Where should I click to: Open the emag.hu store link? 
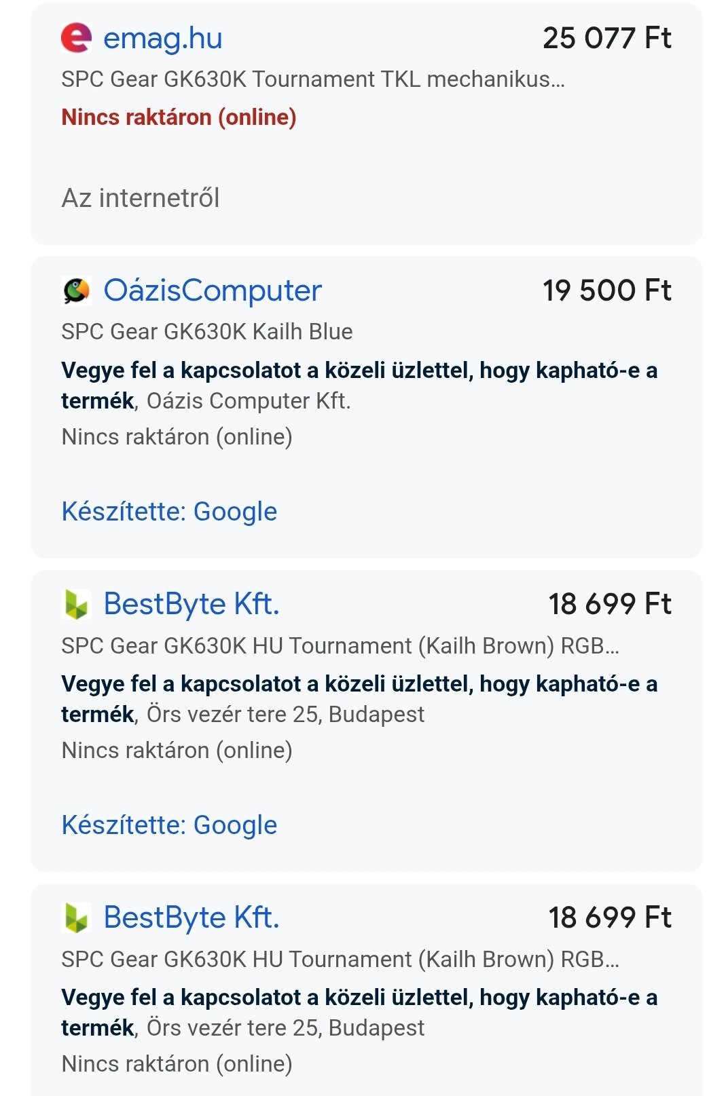[162, 38]
